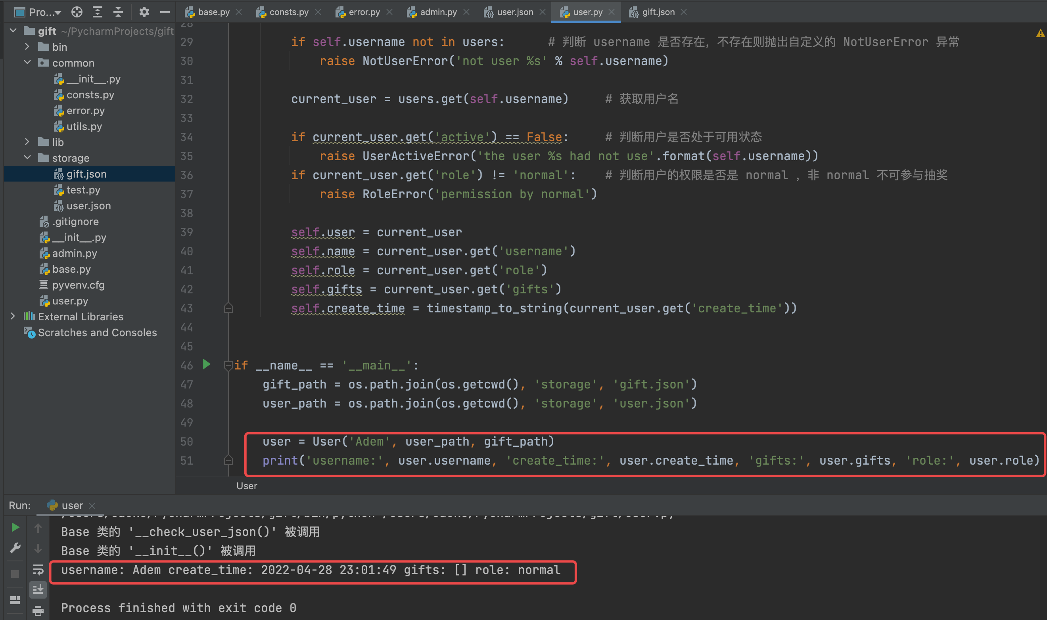The height and width of the screenshot is (620, 1047).
Task: Expand all nodes in the Project tree
Action: 98,12
